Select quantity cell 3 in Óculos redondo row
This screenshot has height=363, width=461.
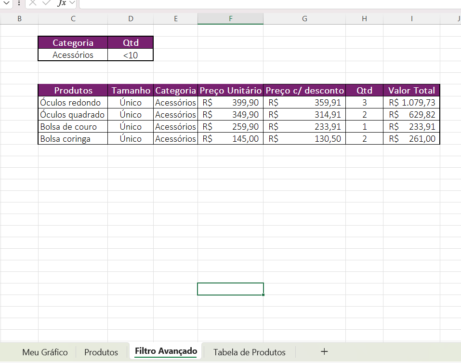pos(364,102)
